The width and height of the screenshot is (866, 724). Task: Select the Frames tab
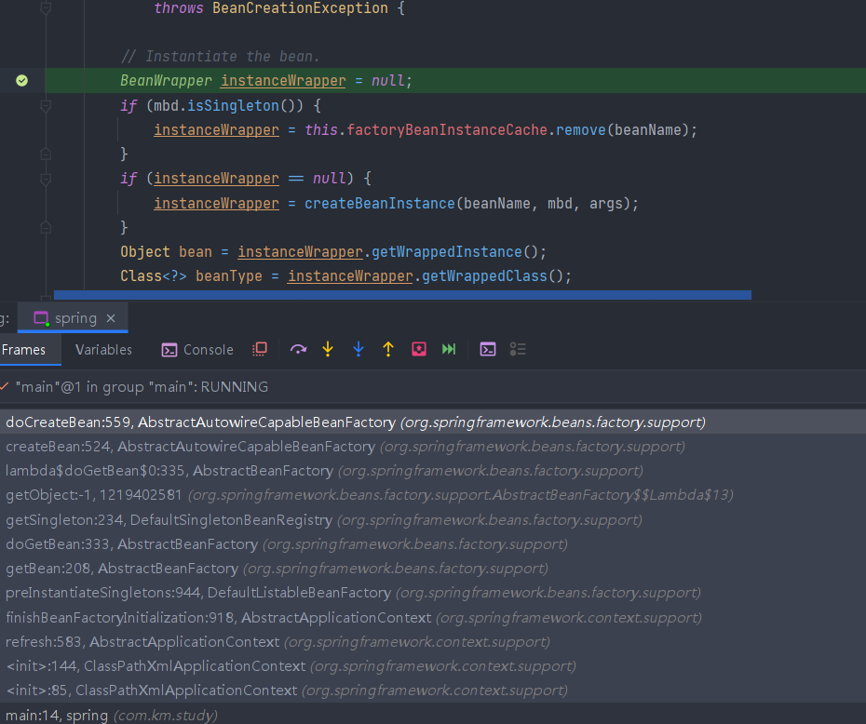click(x=24, y=350)
